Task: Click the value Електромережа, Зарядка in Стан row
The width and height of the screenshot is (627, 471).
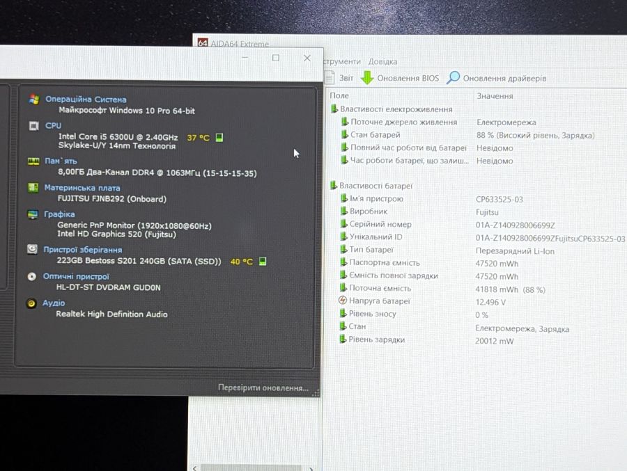Action: (522, 329)
